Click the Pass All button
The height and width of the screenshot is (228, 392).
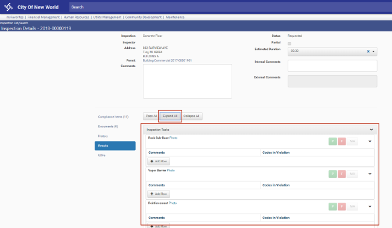[151, 116]
